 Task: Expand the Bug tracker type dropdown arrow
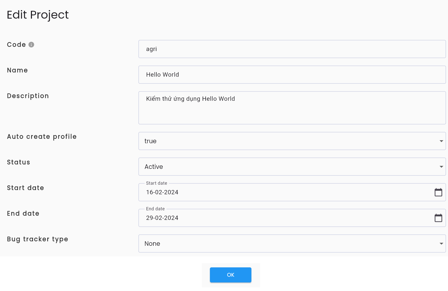click(x=441, y=244)
